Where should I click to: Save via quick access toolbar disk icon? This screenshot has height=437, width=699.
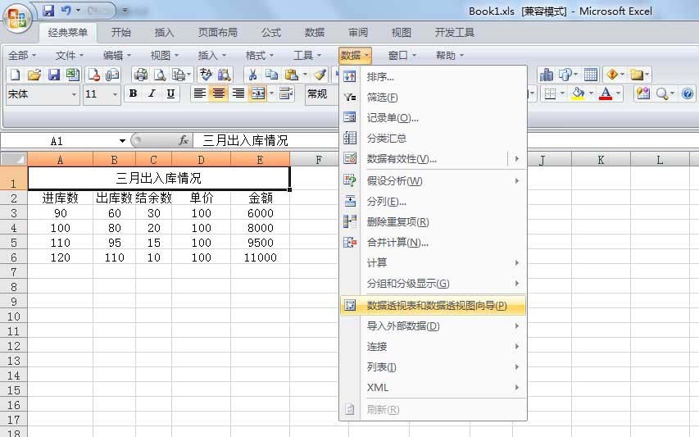[48, 11]
